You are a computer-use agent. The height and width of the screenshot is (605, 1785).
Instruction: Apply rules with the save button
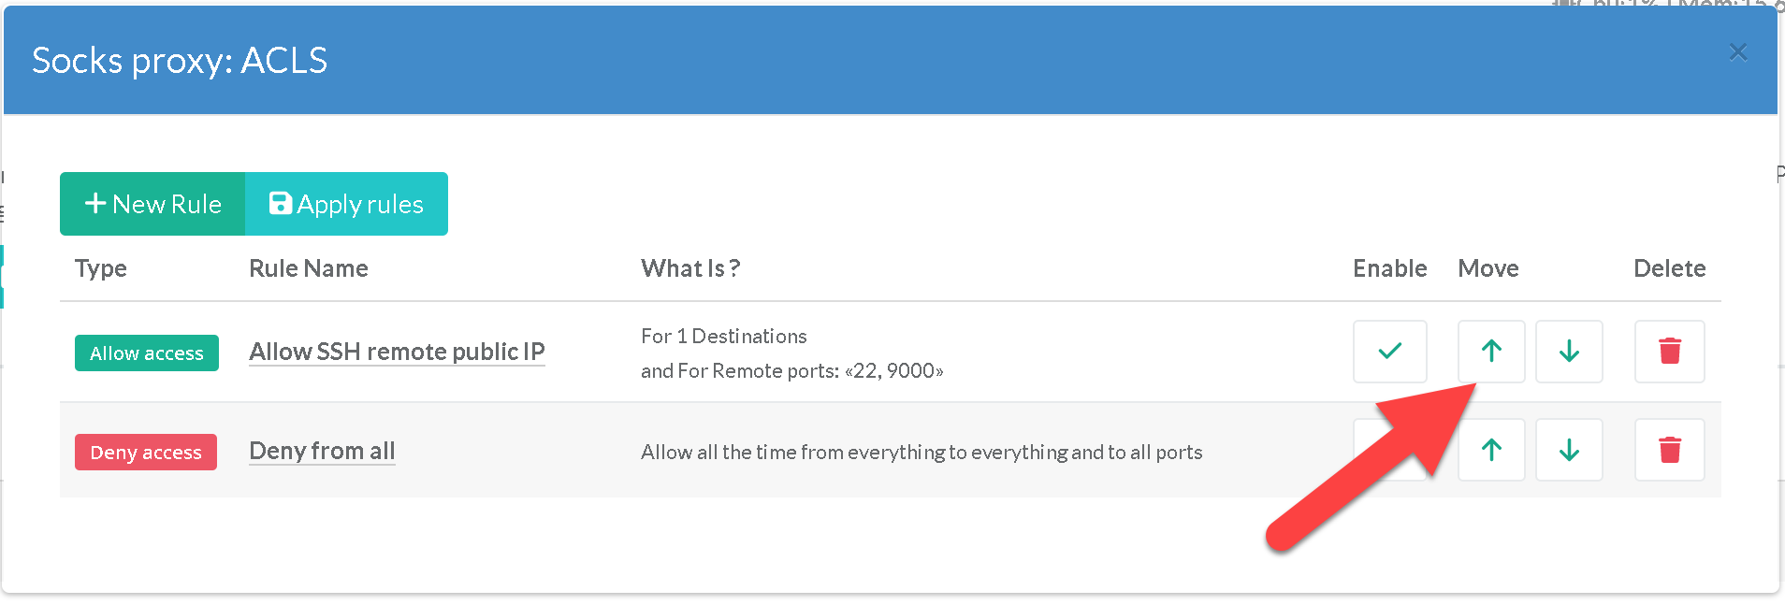(x=346, y=204)
